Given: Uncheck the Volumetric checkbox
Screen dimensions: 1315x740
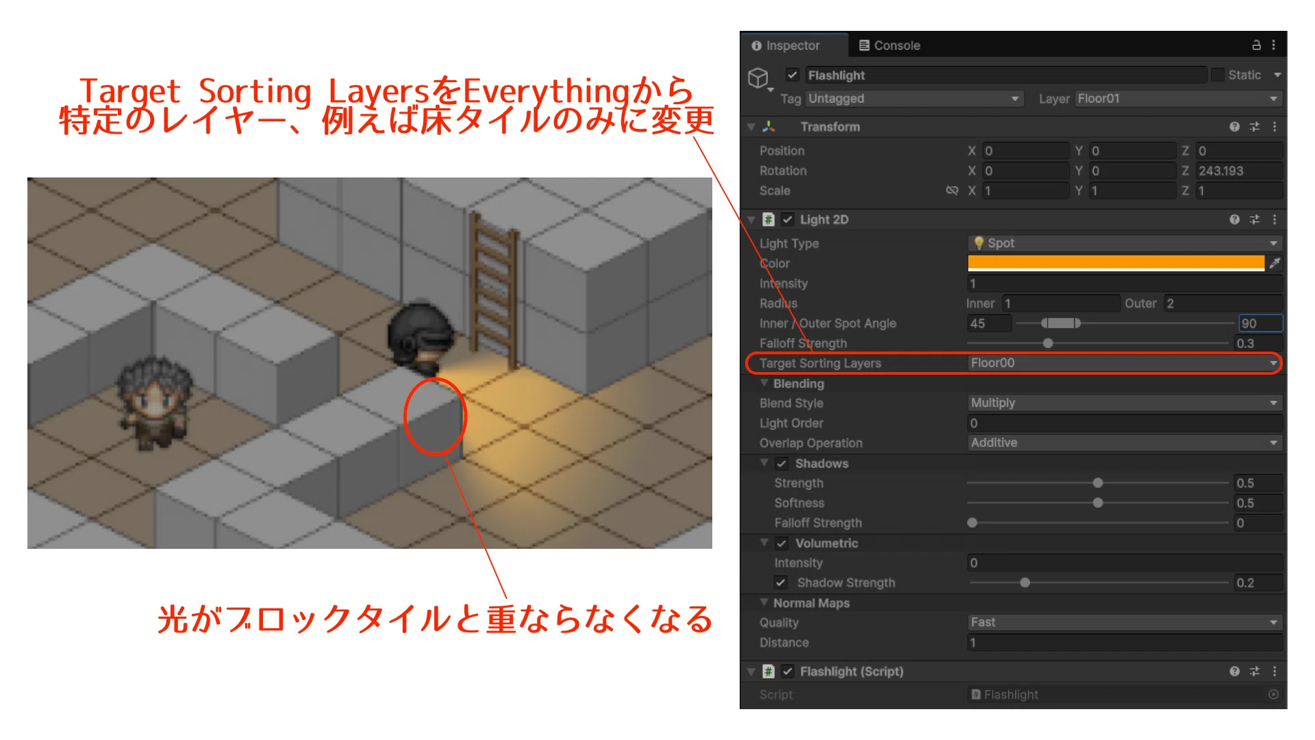Looking at the screenshot, I should click(781, 543).
